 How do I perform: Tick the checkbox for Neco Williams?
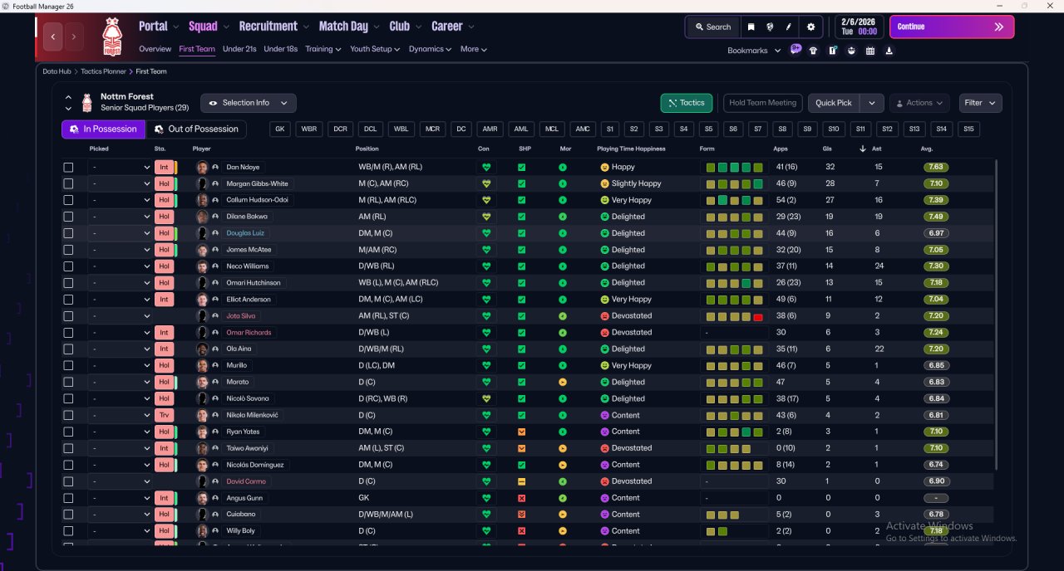(68, 266)
